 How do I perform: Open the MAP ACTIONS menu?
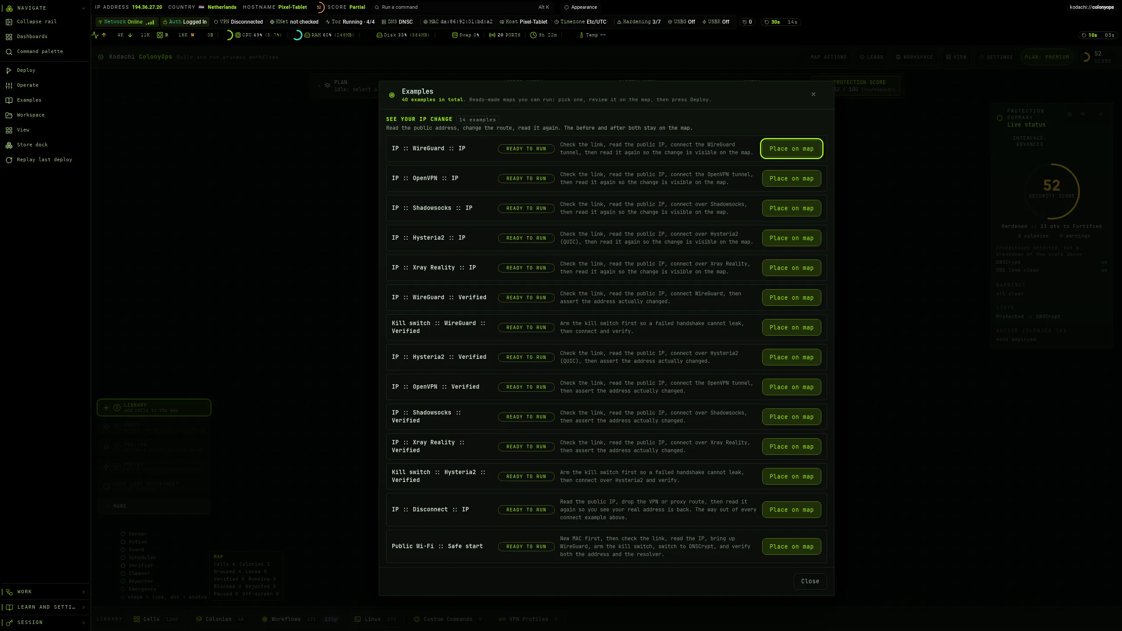coord(825,57)
